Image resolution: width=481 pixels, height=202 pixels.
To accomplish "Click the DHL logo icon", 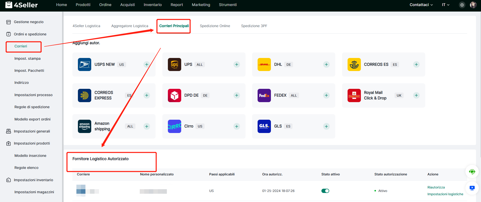I will point(264,64).
